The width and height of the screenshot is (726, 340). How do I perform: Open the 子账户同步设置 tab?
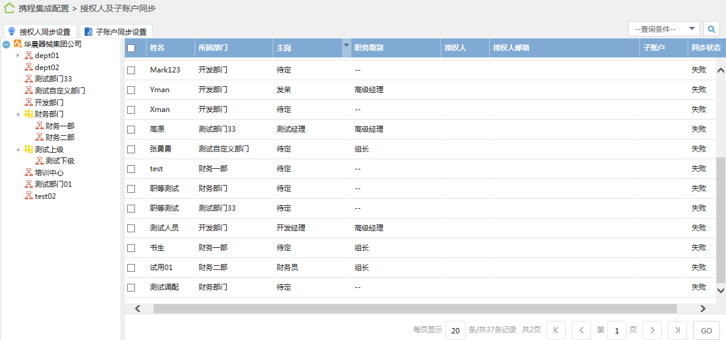coord(116,32)
